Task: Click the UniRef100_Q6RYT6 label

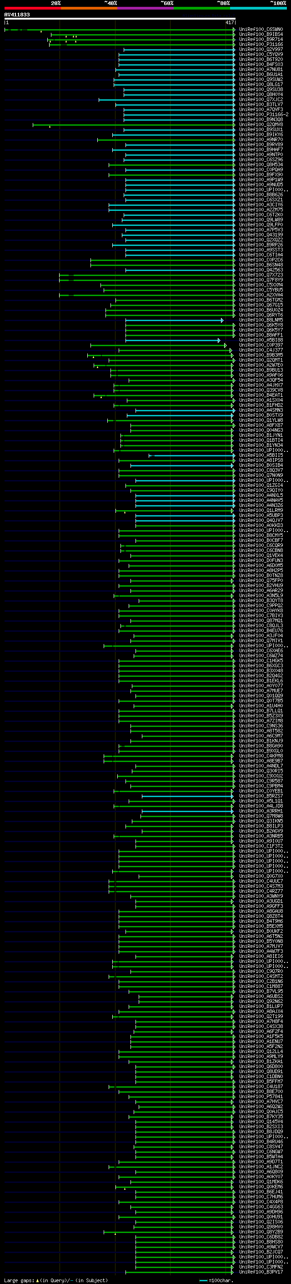Action: pos(261,315)
